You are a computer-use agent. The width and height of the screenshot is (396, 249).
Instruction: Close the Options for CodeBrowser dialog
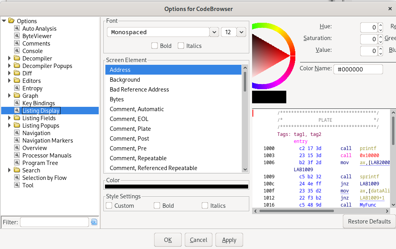390,9
